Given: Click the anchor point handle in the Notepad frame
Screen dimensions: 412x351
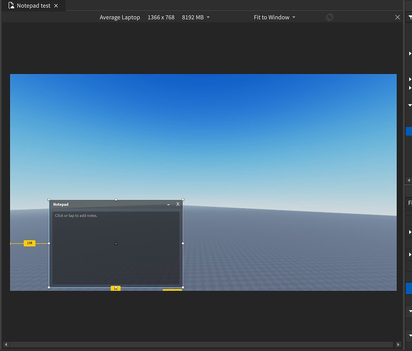Looking at the screenshot, I should [x=115, y=243].
